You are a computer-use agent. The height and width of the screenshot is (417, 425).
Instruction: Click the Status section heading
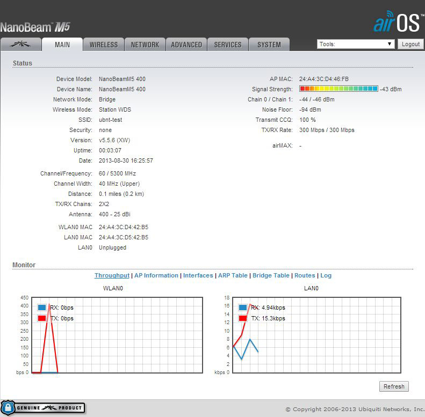coord(23,63)
